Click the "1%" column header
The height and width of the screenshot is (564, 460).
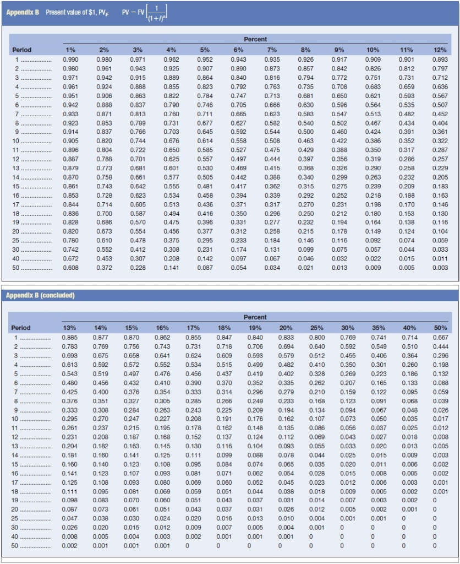click(70, 50)
